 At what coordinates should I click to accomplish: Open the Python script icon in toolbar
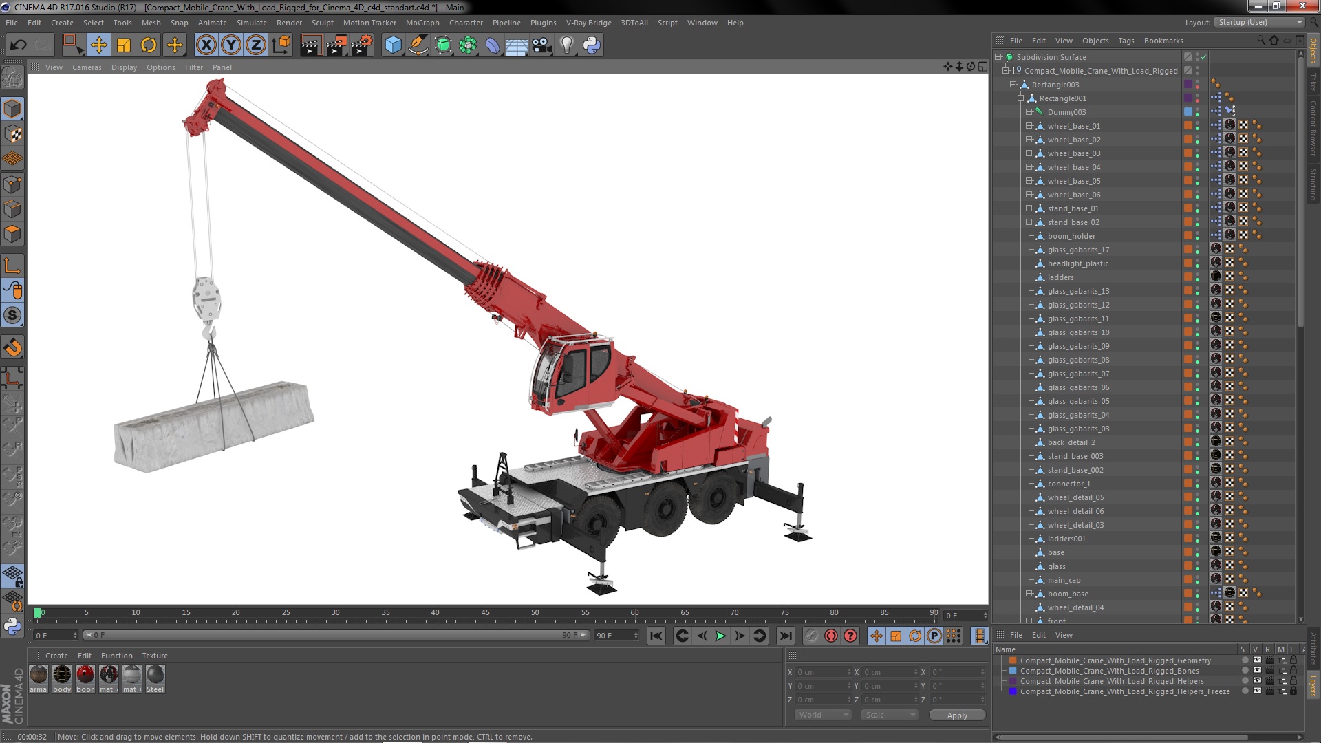pyautogui.click(x=592, y=45)
